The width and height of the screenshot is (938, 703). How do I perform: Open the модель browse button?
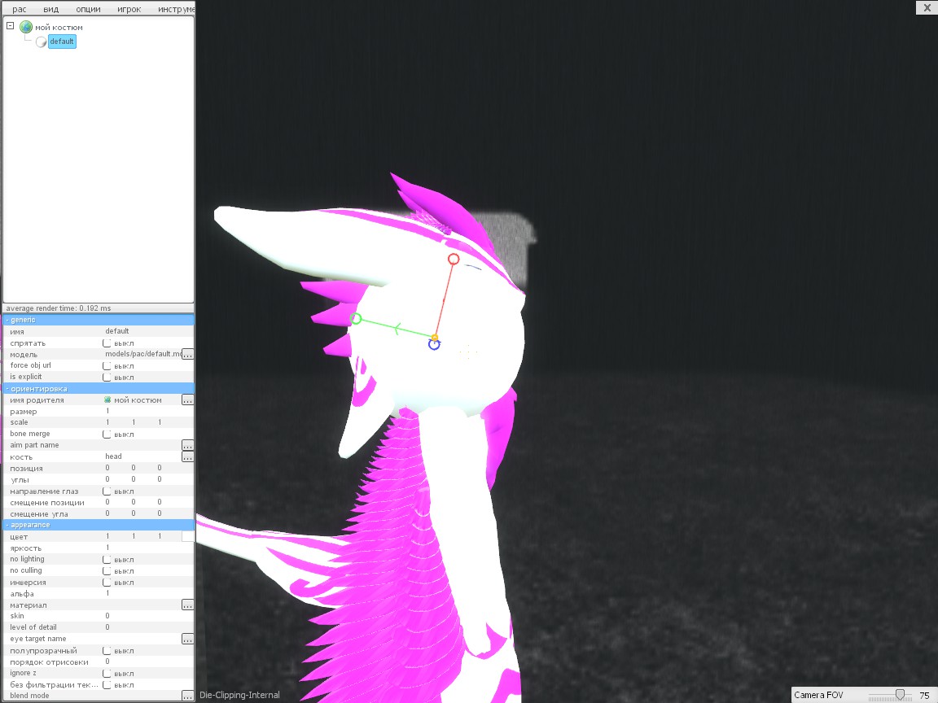188,355
